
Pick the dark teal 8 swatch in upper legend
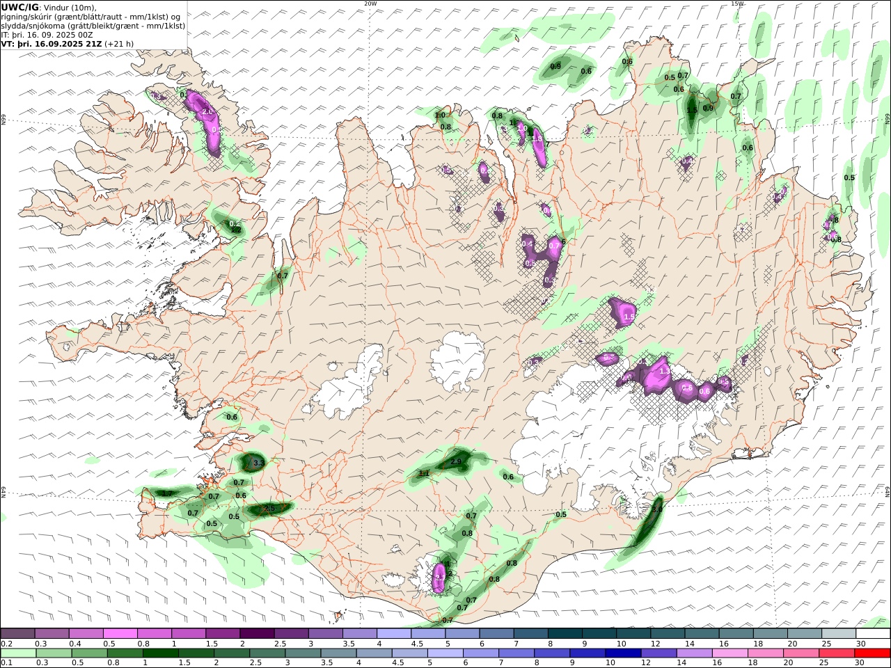[565, 634]
